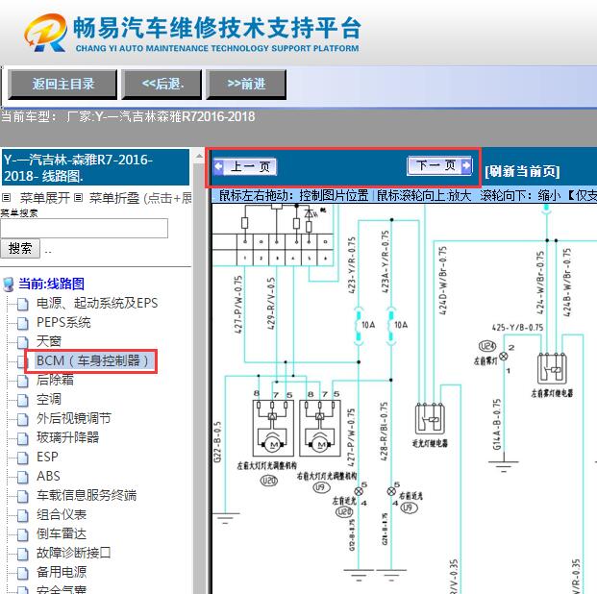Click the page icon beside 故障诊断接口

pos(23,554)
